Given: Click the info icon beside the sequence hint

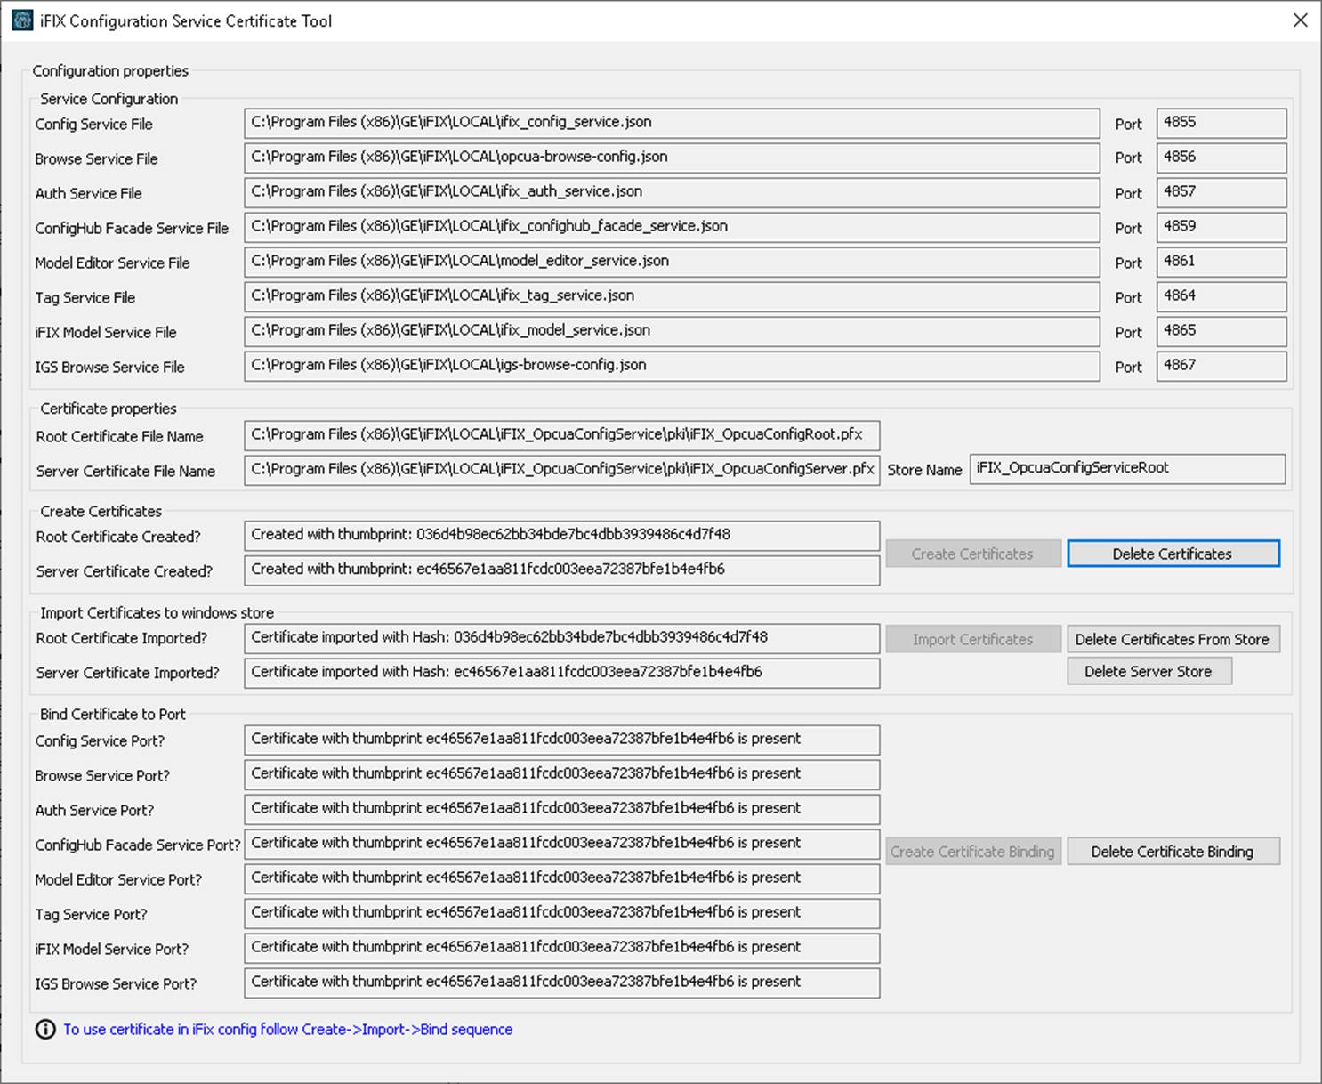Looking at the screenshot, I should tap(45, 1029).
